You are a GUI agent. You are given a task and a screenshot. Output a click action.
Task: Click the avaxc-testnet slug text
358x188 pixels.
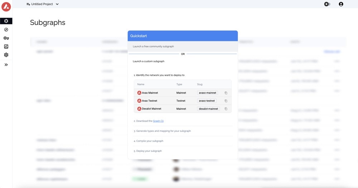[207, 101]
